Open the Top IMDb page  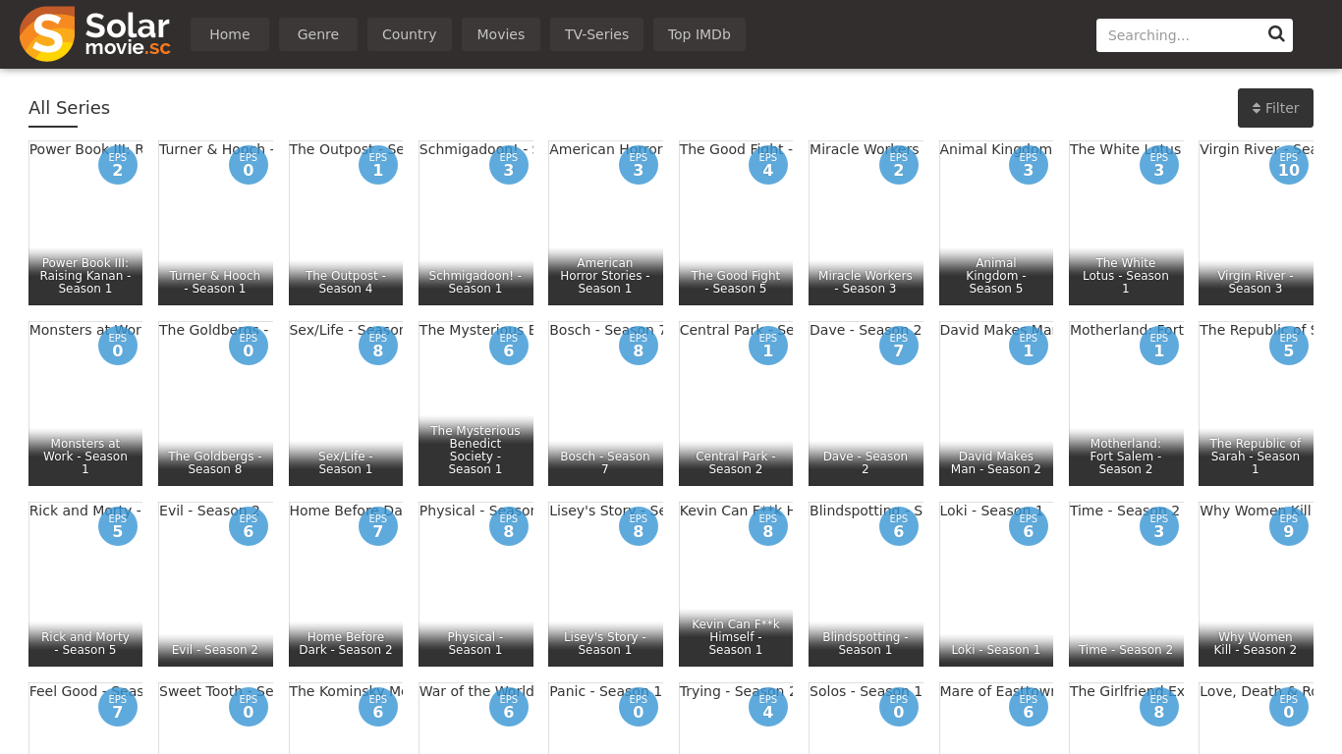pyautogui.click(x=699, y=34)
